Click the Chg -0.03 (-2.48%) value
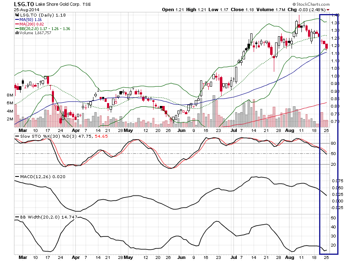 click(307, 9)
